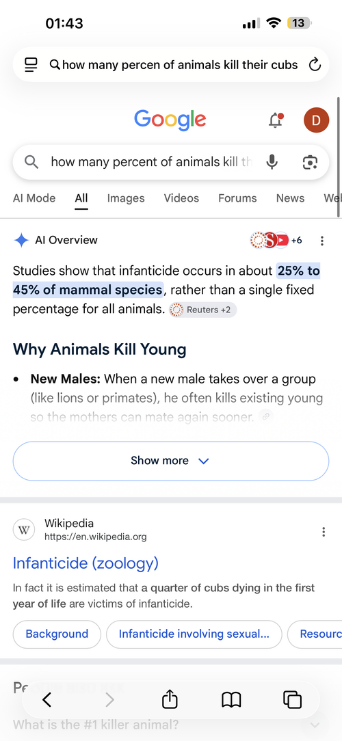Tap the Reuters +2 source chip
Viewport: 342px width, 741px height.
(203, 310)
